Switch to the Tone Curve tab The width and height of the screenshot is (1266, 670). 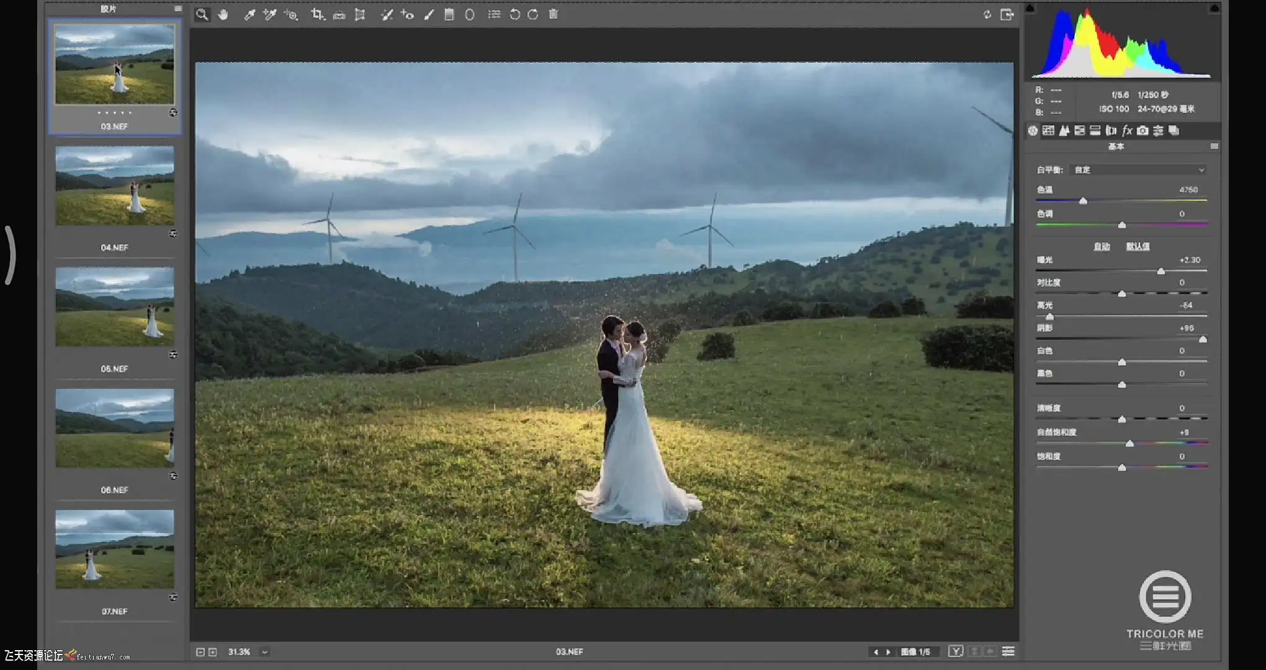pos(1049,131)
